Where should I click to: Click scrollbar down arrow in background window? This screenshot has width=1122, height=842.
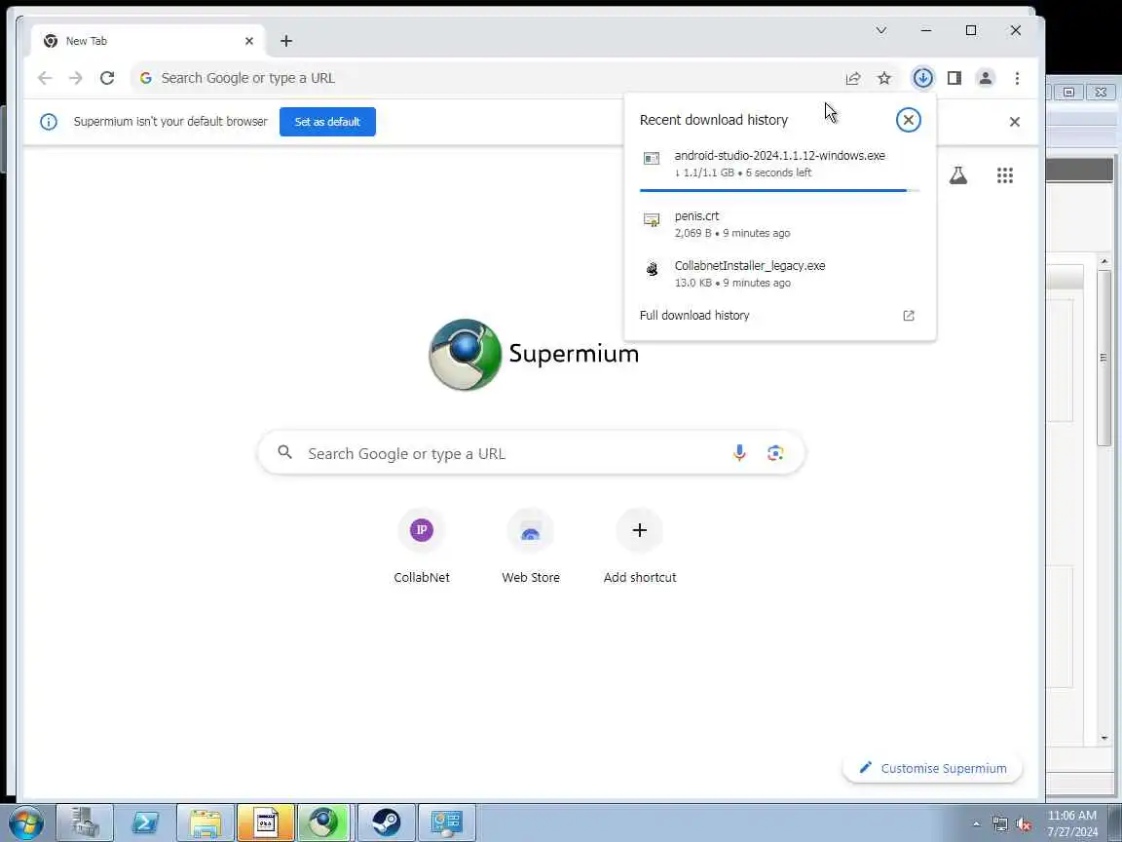(x=1104, y=738)
